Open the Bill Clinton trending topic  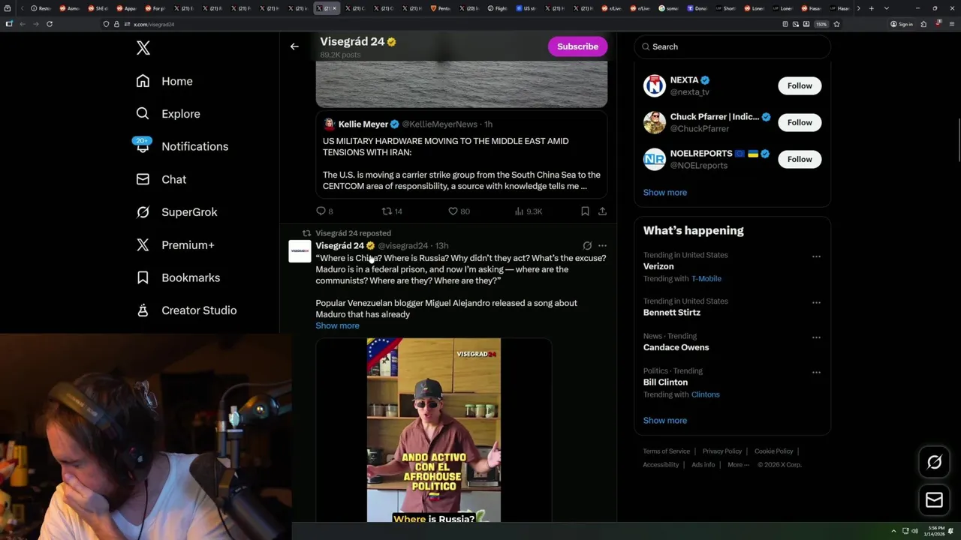pyautogui.click(x=665, y=382)
